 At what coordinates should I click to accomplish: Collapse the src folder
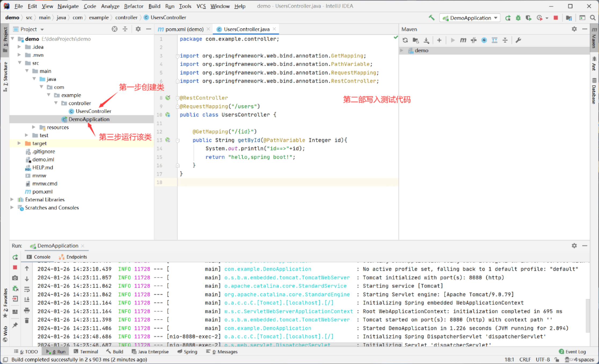click(20, 63)
